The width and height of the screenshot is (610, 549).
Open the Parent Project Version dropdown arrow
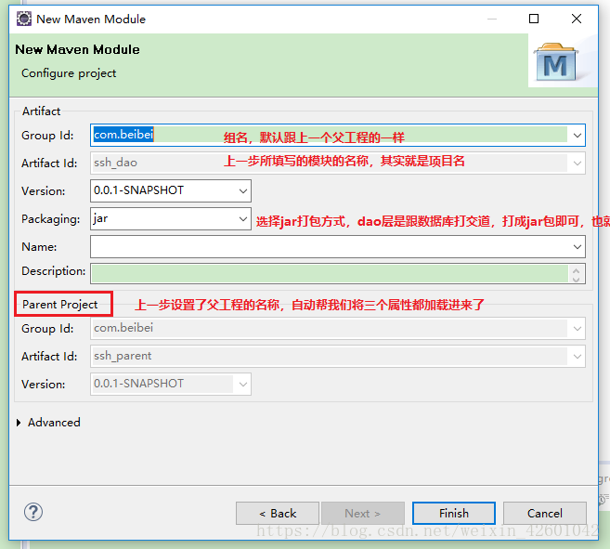tap(243, 385)
